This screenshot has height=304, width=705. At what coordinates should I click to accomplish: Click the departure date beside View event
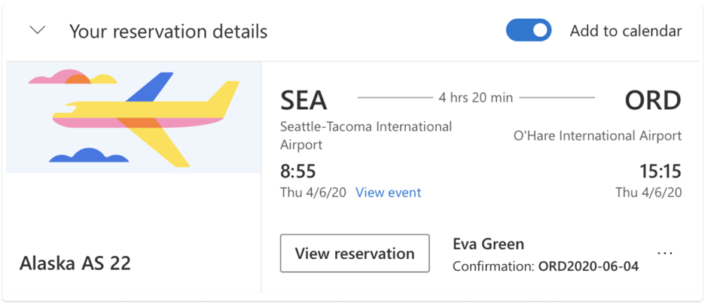(x=313, y=193)
